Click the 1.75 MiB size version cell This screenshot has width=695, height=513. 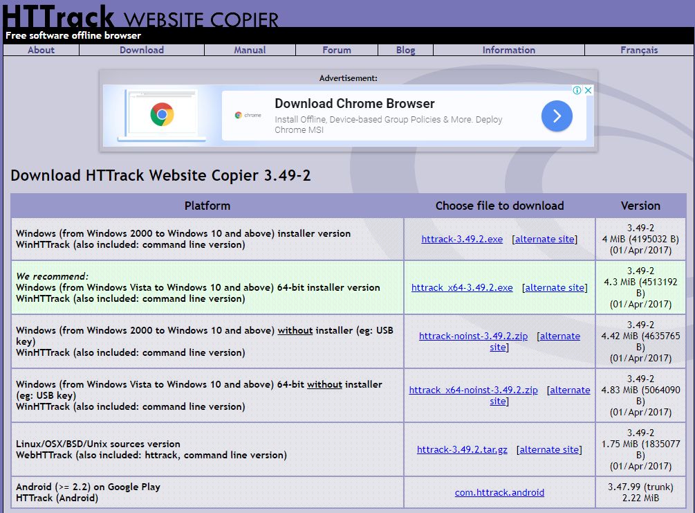click(x=640, y=449)
